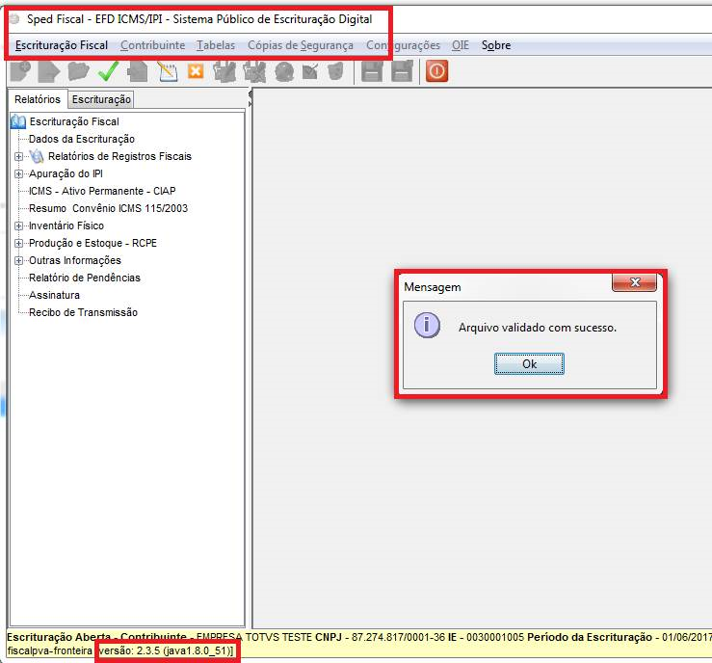The image size is (712, 663).
Task: Click 'Arquivo validado com sucesso.' message text
Action: [x=538, y=328]
